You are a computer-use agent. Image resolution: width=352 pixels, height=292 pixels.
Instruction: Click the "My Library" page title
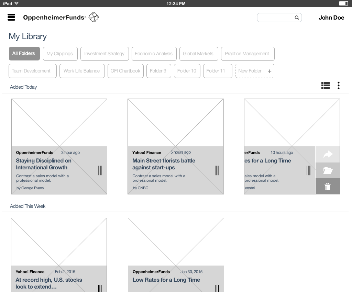(x=27, y=36)
